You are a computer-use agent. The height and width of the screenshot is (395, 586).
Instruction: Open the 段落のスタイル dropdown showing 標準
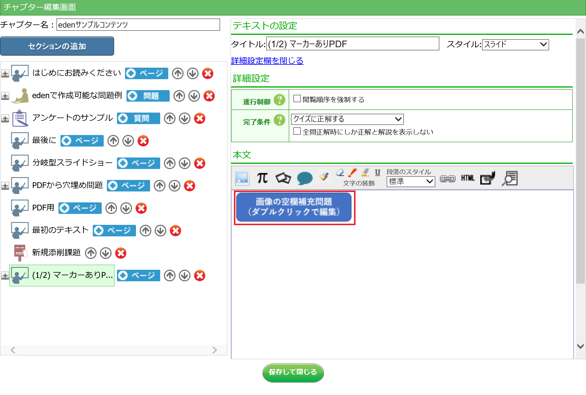[x=410, y=181]
